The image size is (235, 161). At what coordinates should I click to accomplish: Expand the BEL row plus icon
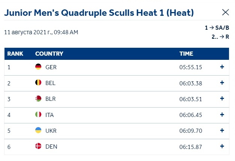point(222,83)
